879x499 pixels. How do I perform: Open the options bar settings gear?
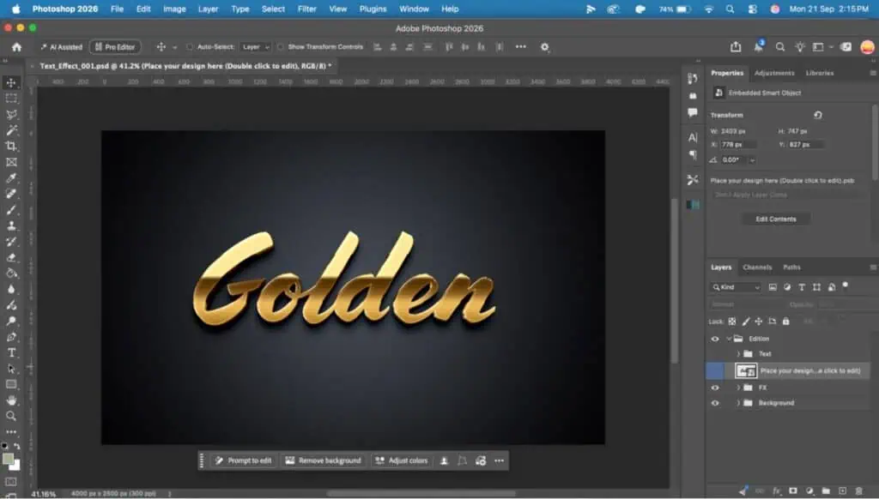tap(544, 47)
